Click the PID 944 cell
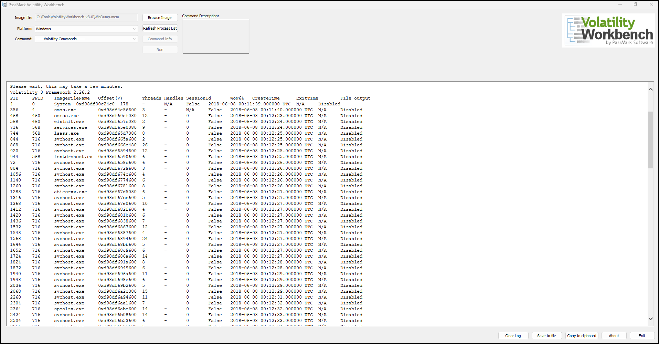 coord(14,157)
